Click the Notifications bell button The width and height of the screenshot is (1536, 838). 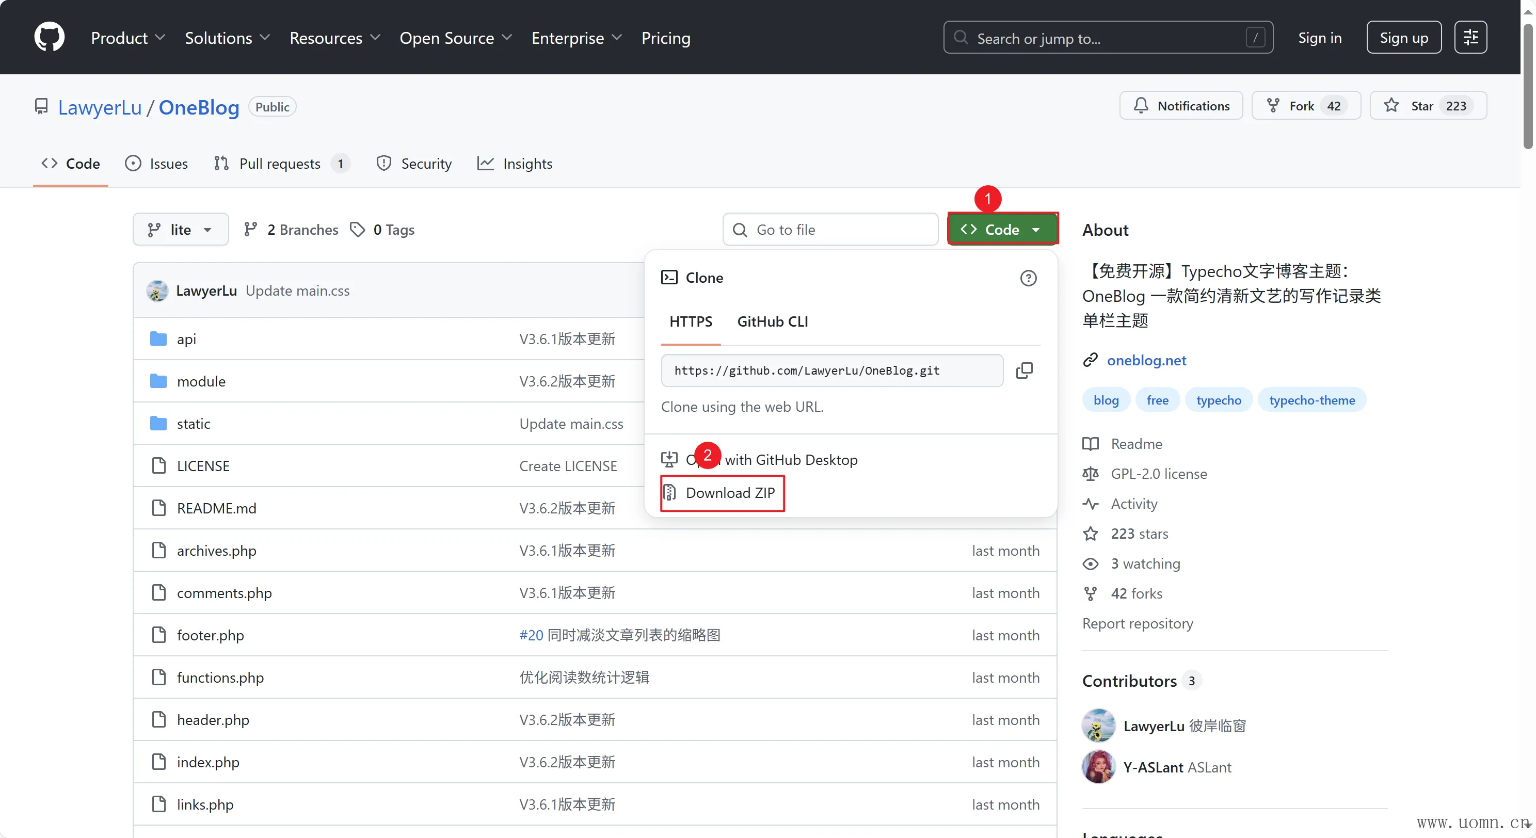pos(1181,105)
